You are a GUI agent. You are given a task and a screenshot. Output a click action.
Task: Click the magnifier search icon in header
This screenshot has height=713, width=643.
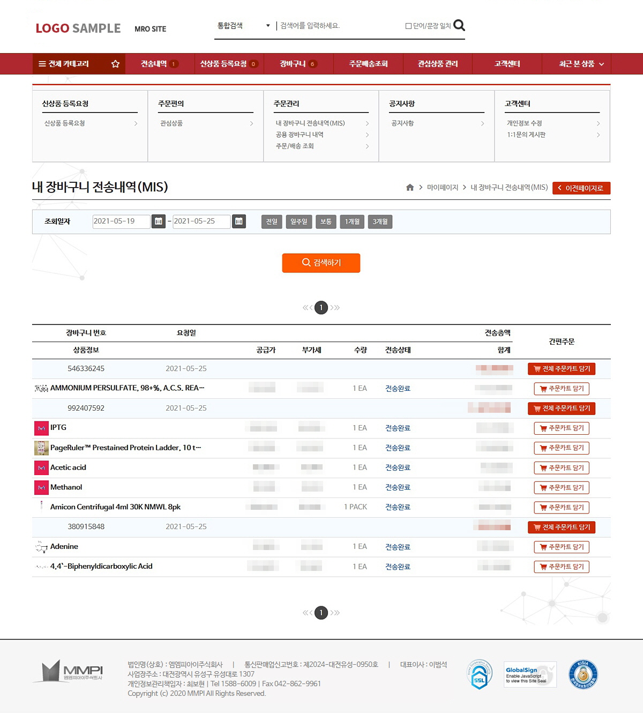pos(459,25)
